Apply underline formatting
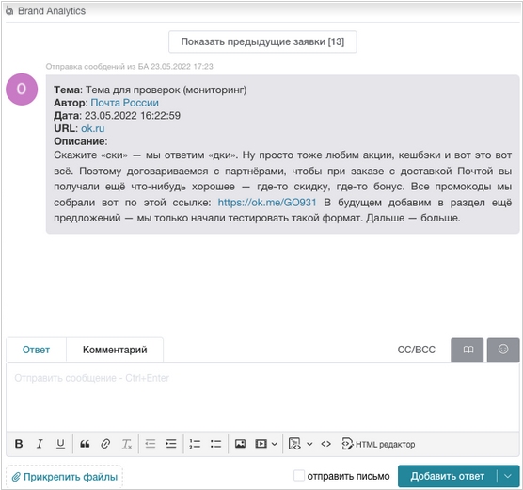 [x=60, y=444]
